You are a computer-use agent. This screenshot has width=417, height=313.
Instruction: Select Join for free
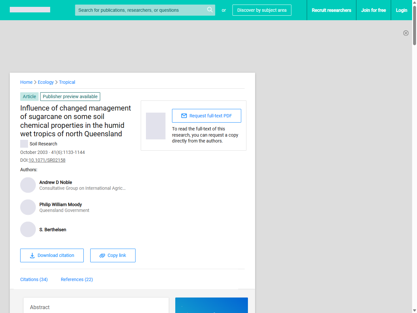[373, 10]
